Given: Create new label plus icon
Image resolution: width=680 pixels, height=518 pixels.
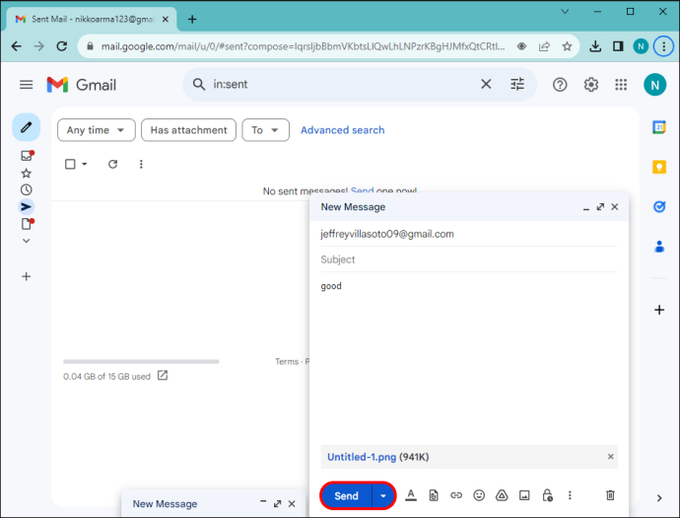Looking at the screenshot, I should [26, 276].
